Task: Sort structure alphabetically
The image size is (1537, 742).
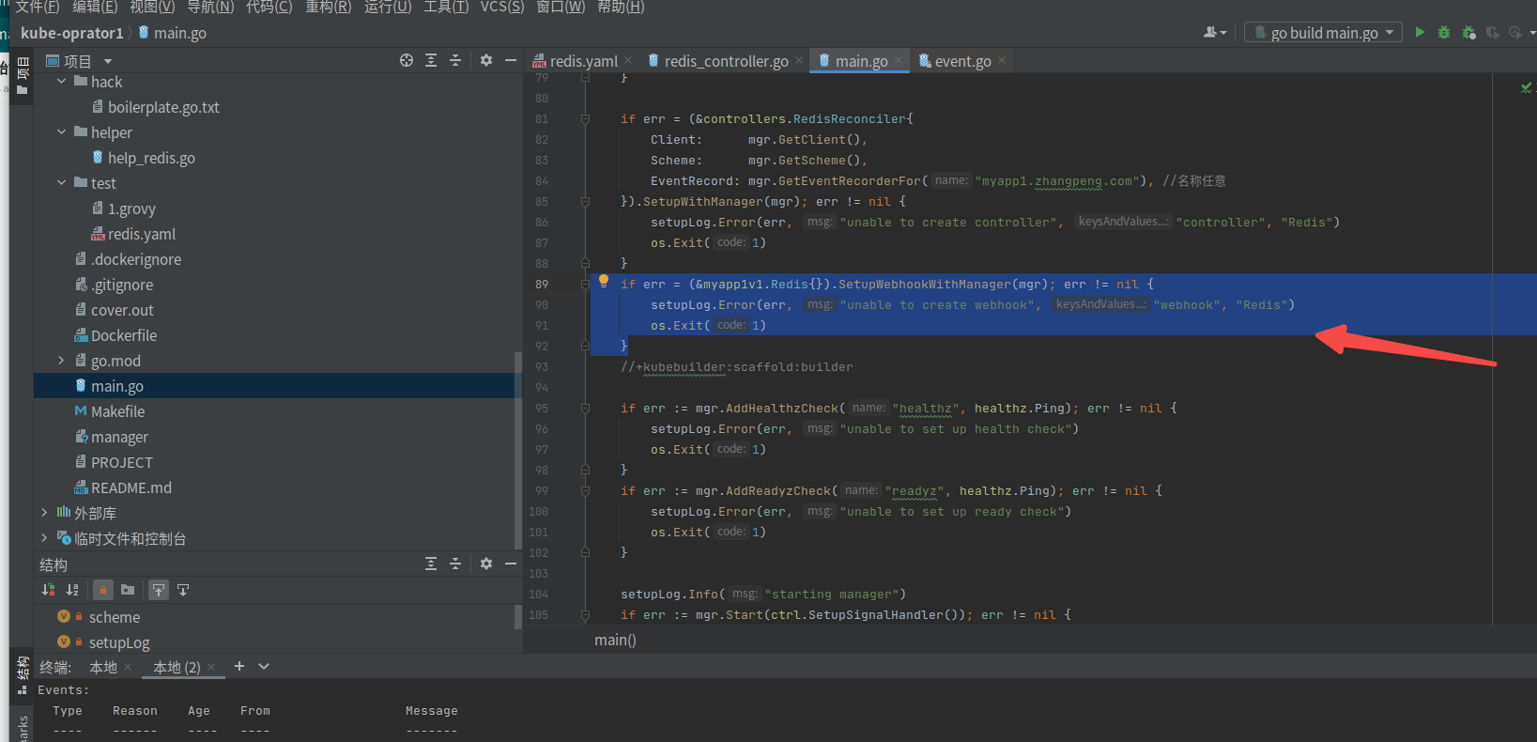Action: tap(72, 590)
